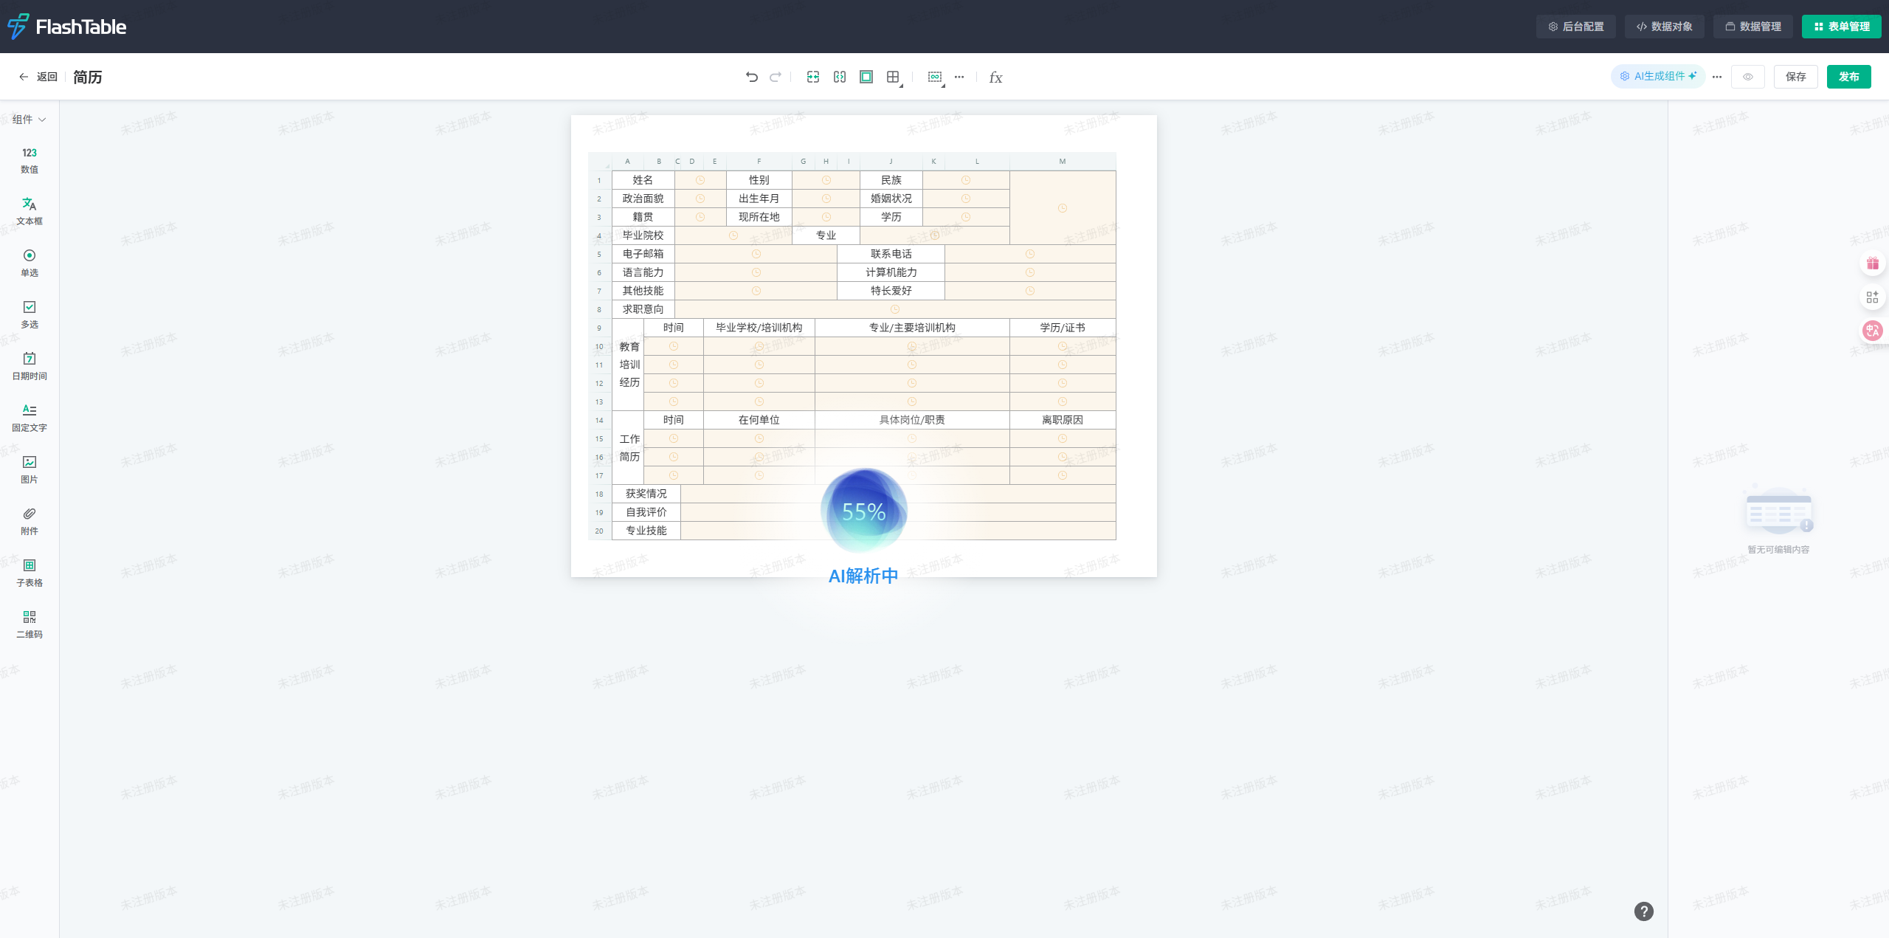Select the 日期时间 date-time component

coord(30,365)
